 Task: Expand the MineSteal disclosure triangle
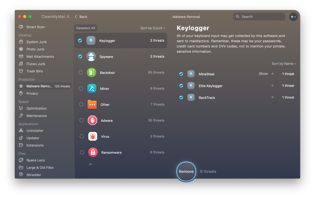273,74
